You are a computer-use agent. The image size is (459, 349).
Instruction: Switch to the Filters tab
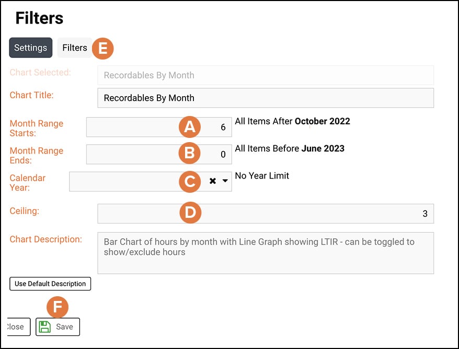point(74,48)
